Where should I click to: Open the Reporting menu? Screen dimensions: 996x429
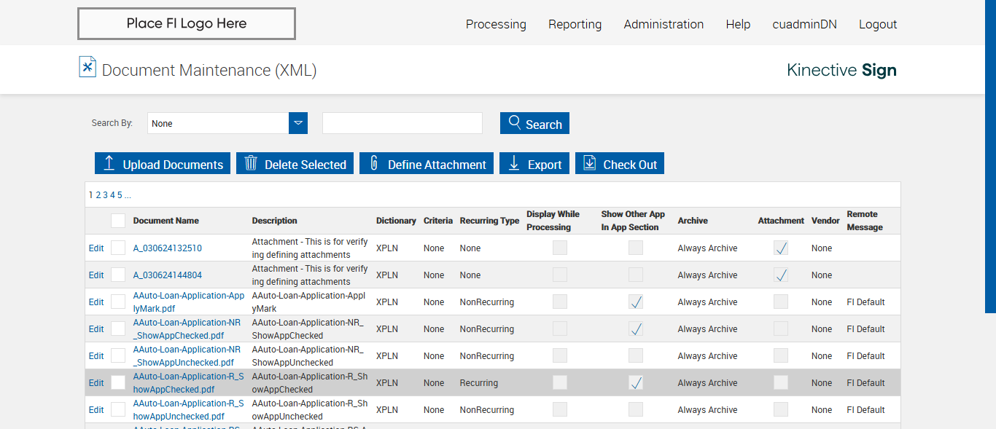click(575, 24)
